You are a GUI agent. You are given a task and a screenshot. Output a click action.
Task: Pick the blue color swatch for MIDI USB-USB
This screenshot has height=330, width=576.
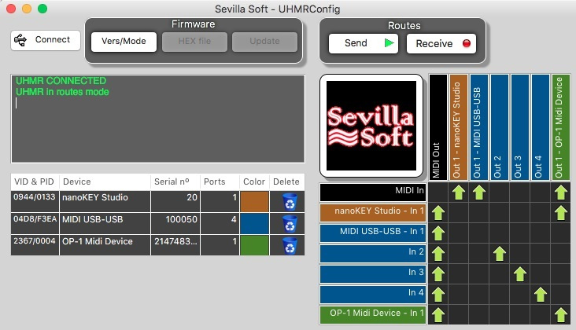[254, 223]
